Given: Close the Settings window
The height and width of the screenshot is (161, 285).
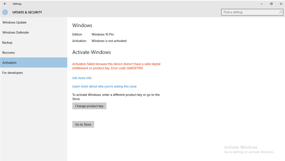Looking at the screenshot, I should tap(281, 4).
